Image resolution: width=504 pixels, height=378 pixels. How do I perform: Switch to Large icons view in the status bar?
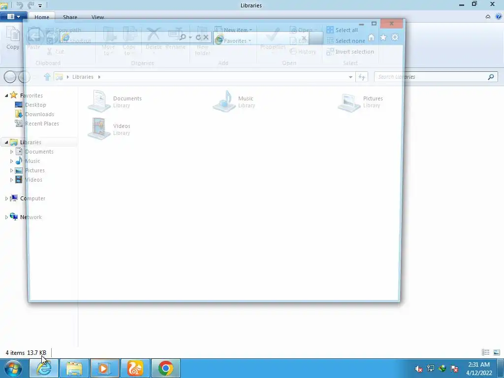click(497, 352)
